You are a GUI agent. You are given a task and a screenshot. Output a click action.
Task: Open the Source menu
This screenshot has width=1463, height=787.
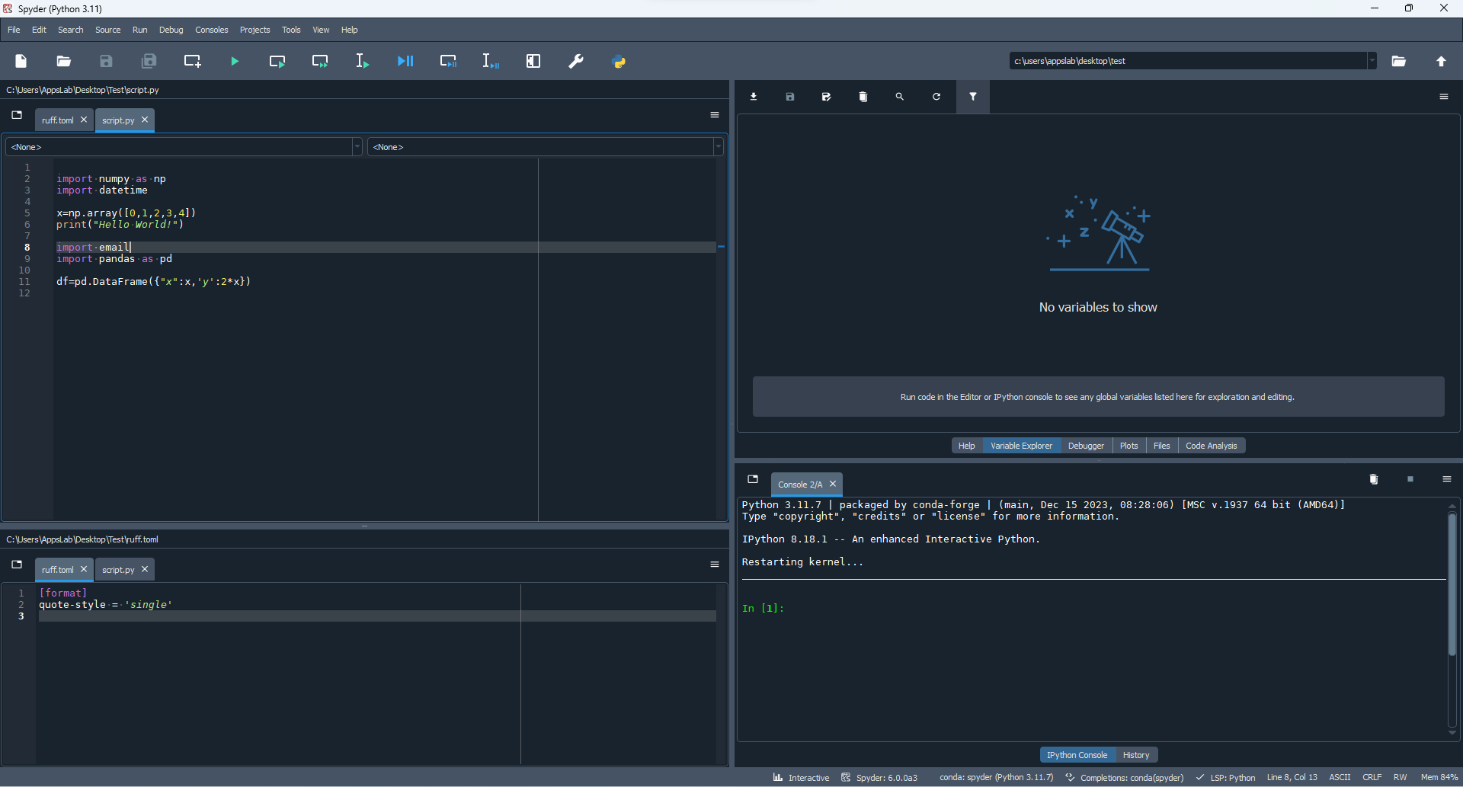pos(108,30)
